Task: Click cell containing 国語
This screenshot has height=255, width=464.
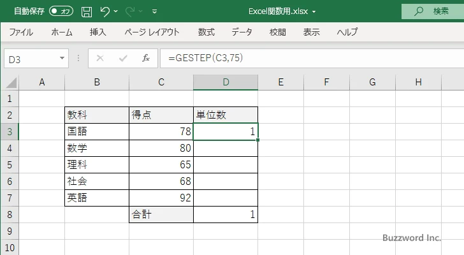Action: tap(97, 131)
